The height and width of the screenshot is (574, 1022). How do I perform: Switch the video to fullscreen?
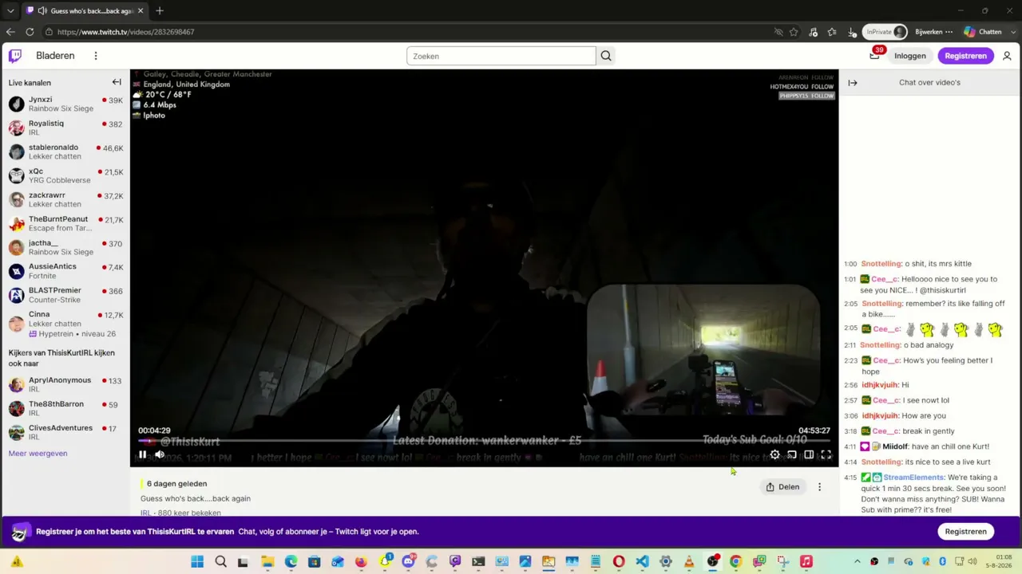[x=826, y=454]
